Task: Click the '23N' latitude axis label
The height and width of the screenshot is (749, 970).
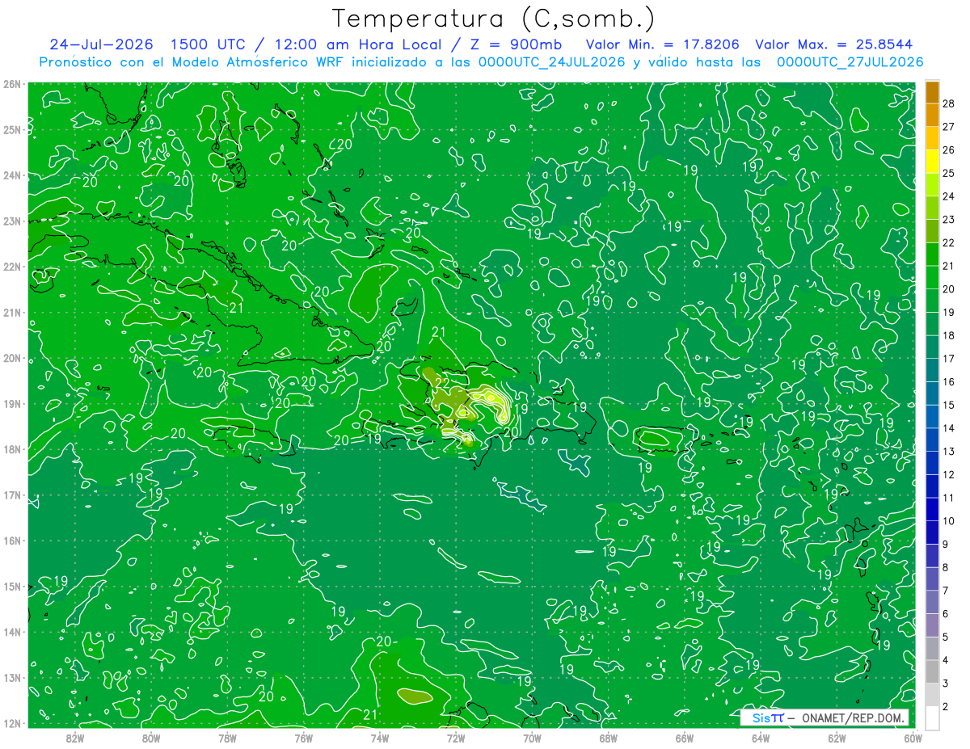Action: (12, 221)
